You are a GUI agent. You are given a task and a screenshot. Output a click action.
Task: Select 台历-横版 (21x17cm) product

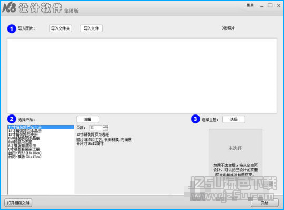[x=41, y=157]
